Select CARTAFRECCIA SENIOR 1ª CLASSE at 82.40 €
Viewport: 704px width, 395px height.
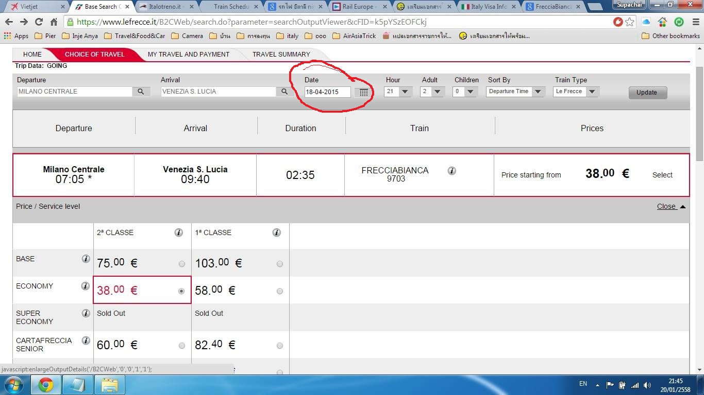click(279, 346)
